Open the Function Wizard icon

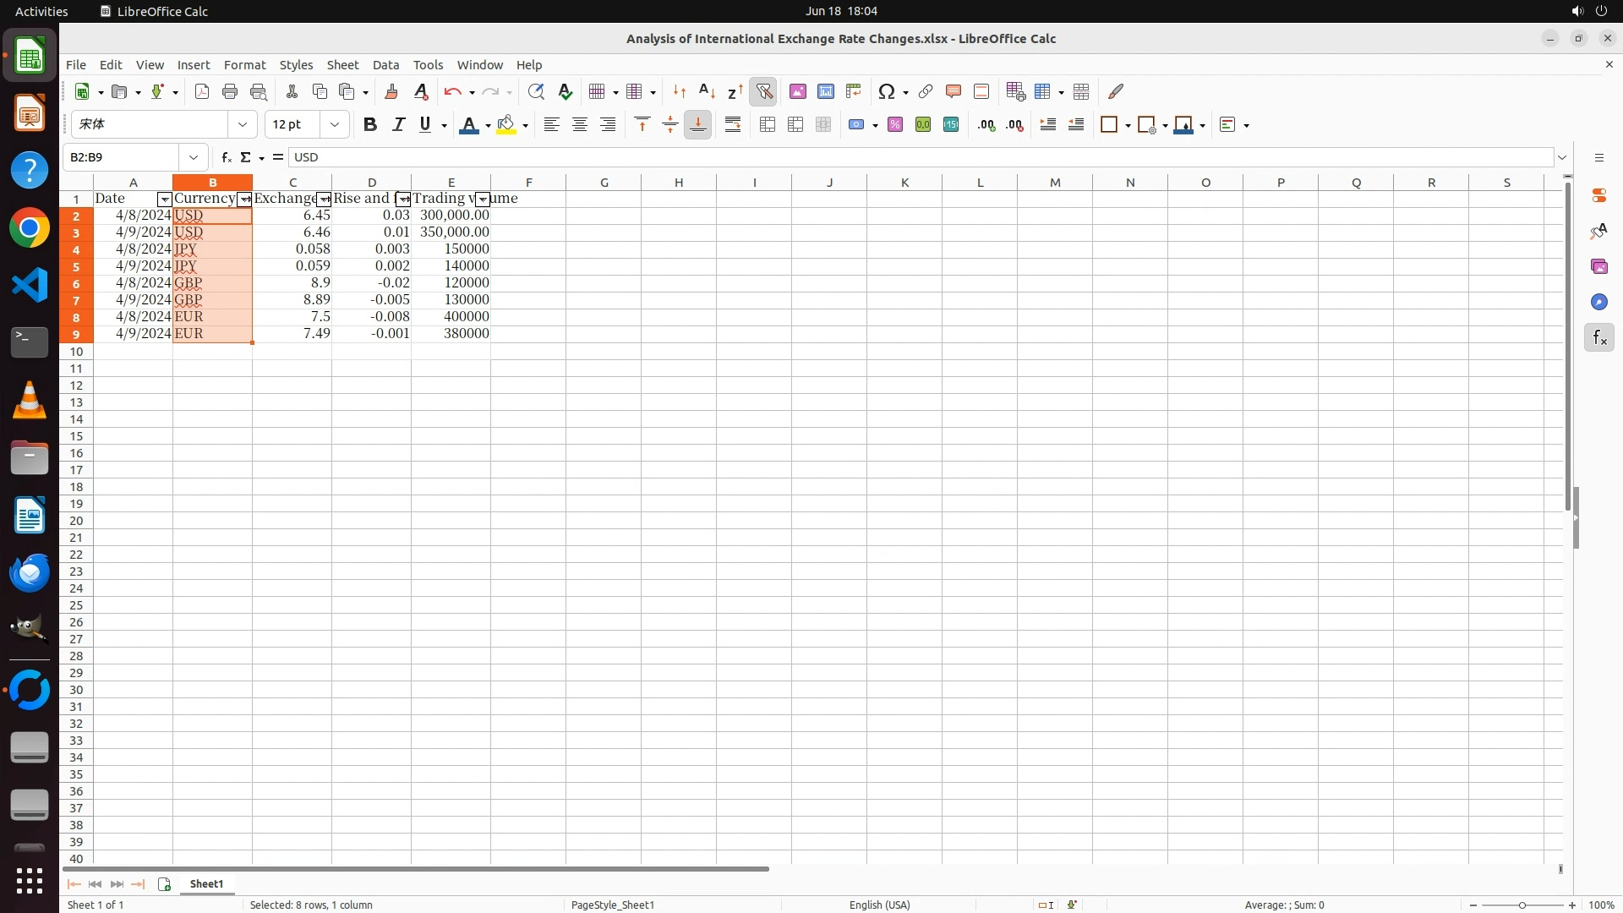pyautogui.click(x=226, y=157)
